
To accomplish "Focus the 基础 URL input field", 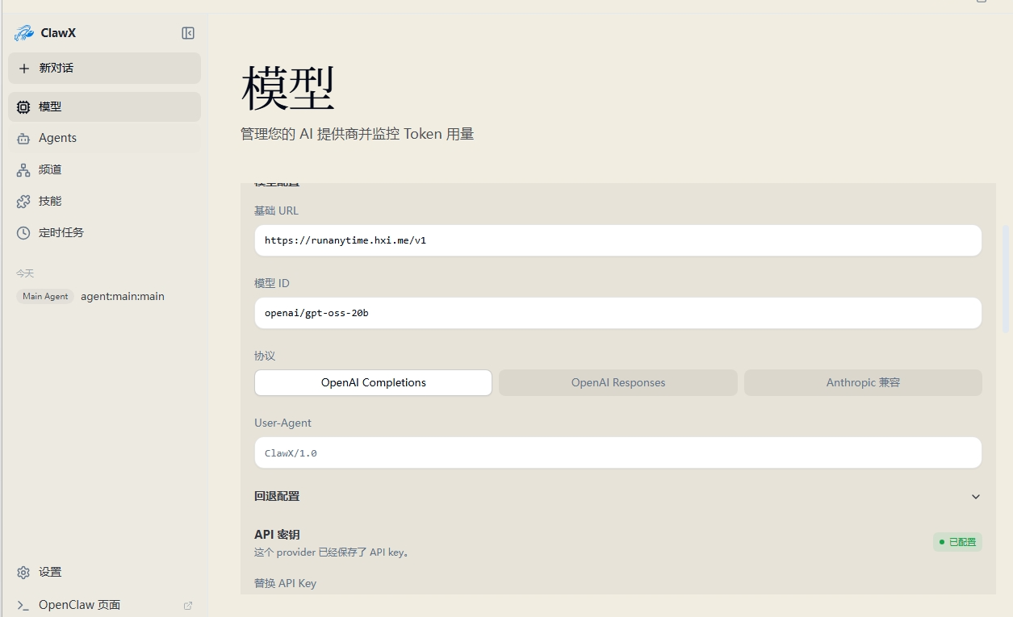I will point(617,240).
